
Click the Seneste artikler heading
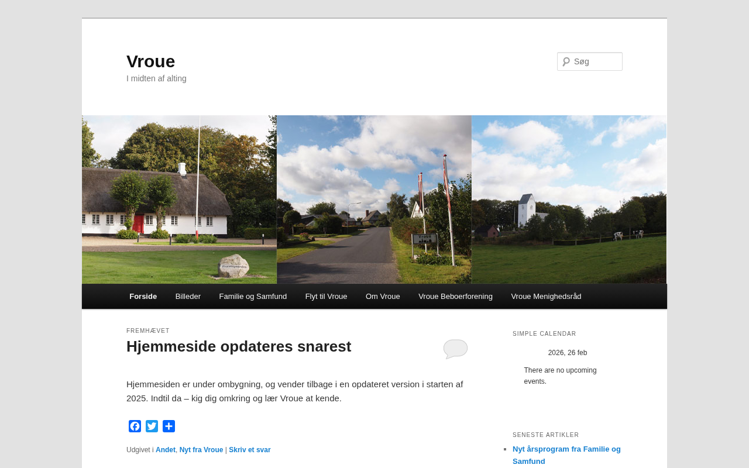point(546,435)
